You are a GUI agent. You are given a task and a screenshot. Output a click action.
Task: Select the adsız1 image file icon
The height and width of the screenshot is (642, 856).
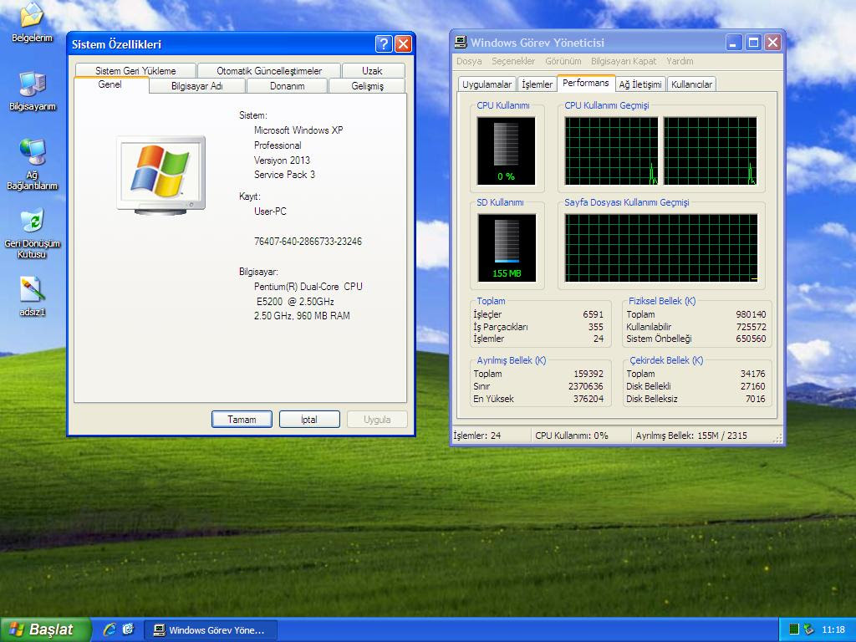tap(33, 297)
